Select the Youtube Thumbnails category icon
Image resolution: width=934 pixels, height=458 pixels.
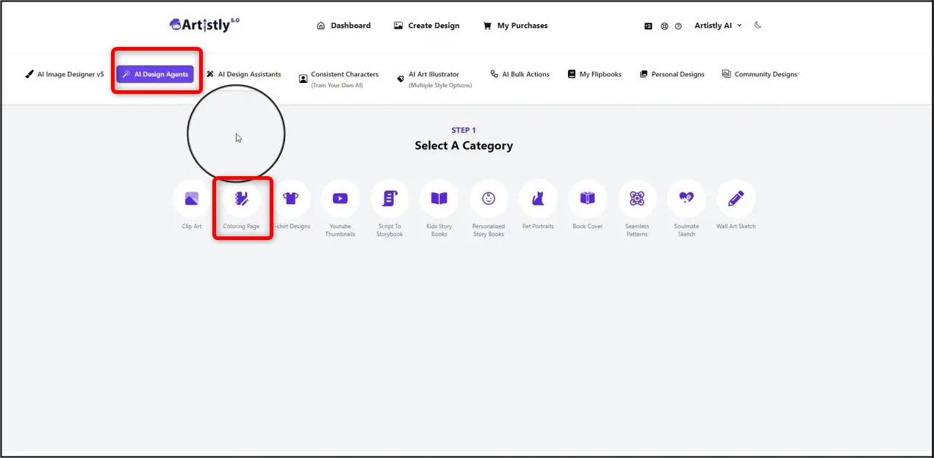click(340, 199)
